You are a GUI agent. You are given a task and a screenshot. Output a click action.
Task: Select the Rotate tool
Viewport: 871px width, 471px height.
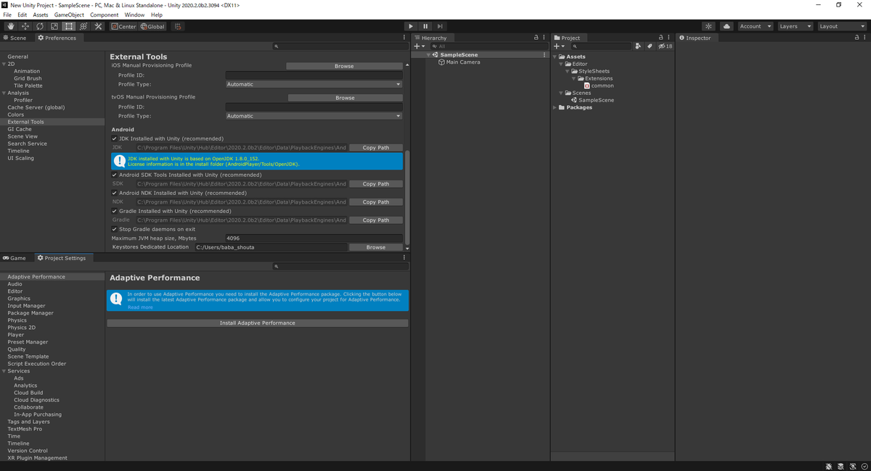pos(39,26)
